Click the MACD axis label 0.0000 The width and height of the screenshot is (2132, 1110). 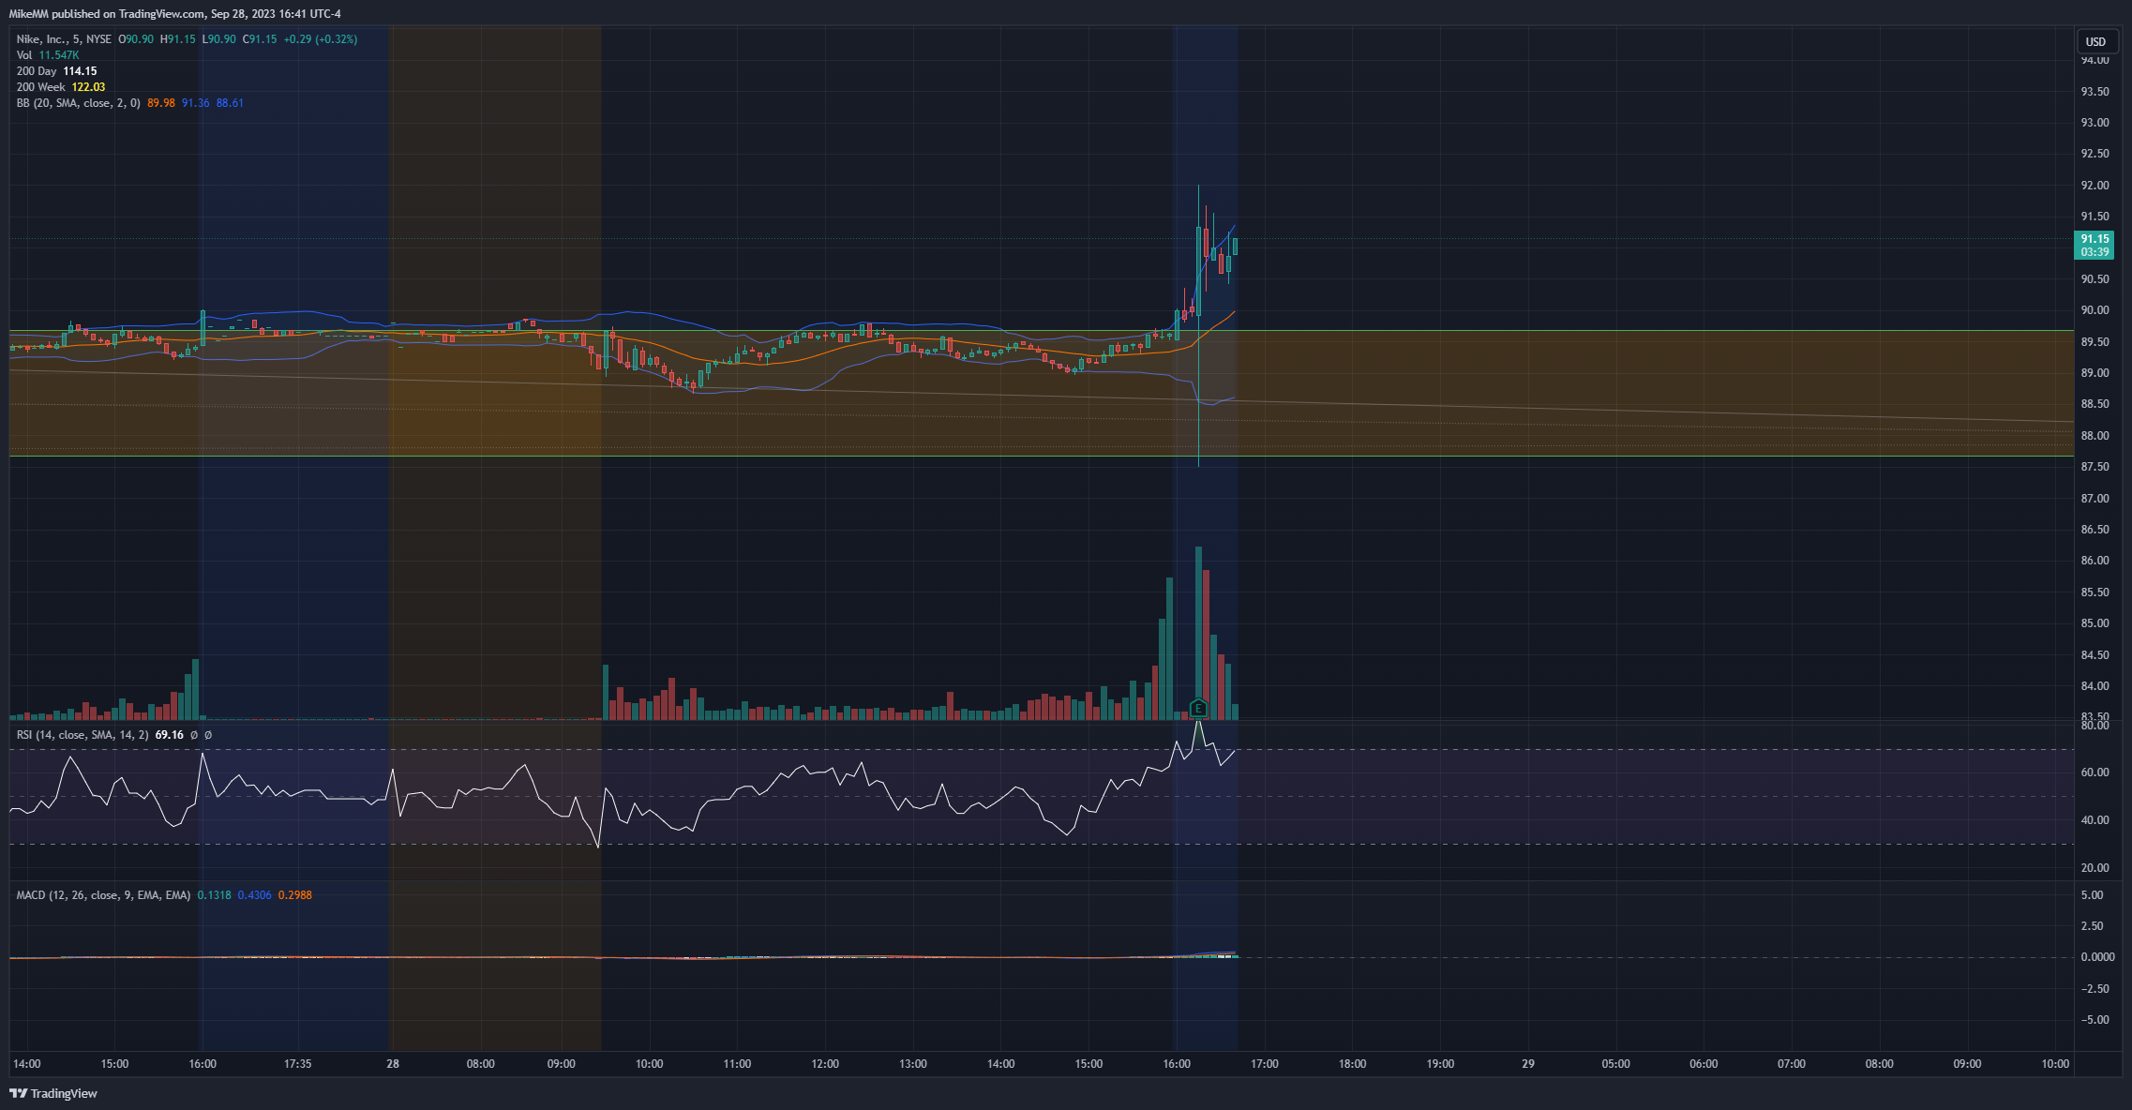coord(2097,957)
